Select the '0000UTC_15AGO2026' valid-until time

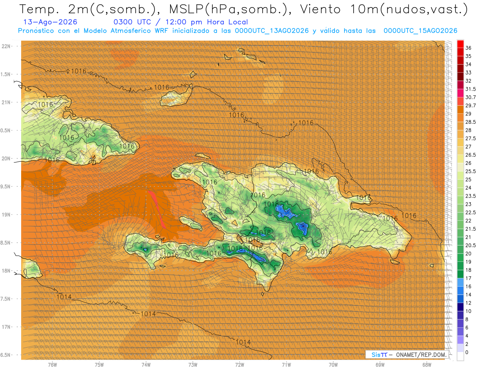pyautogui.click(x=420, y=31)
